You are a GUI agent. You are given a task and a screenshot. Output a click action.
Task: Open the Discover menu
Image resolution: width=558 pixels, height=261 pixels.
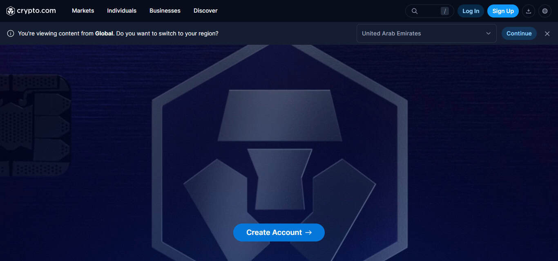(205, 11)
